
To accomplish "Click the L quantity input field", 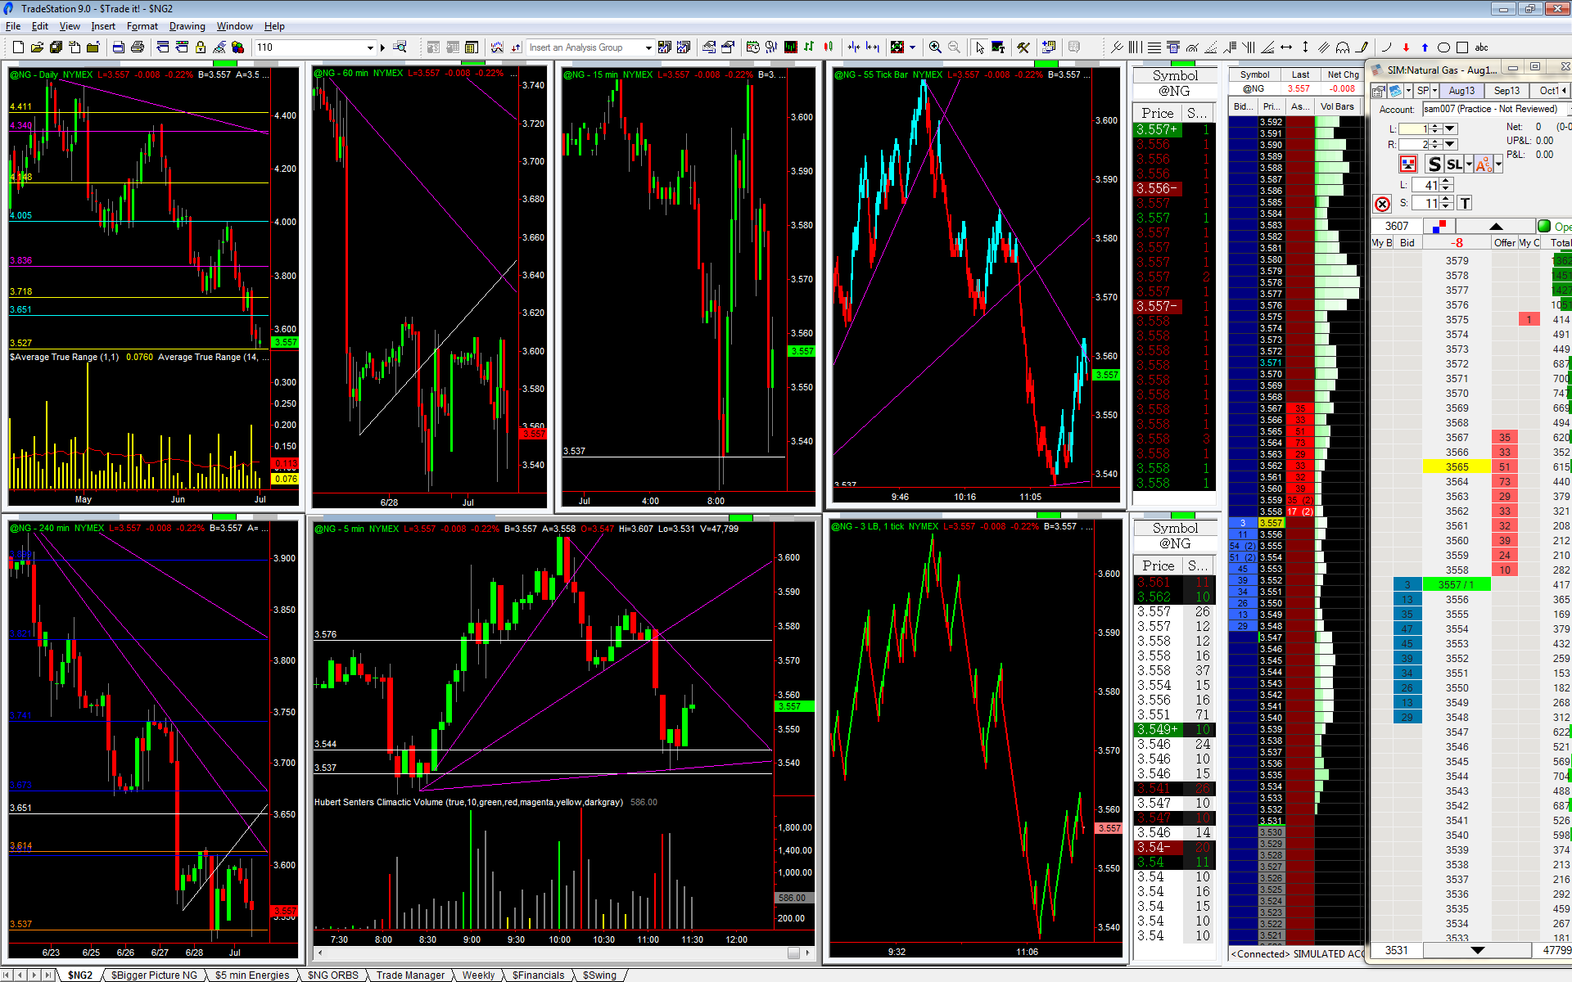I will click(x=1414, y=128).
